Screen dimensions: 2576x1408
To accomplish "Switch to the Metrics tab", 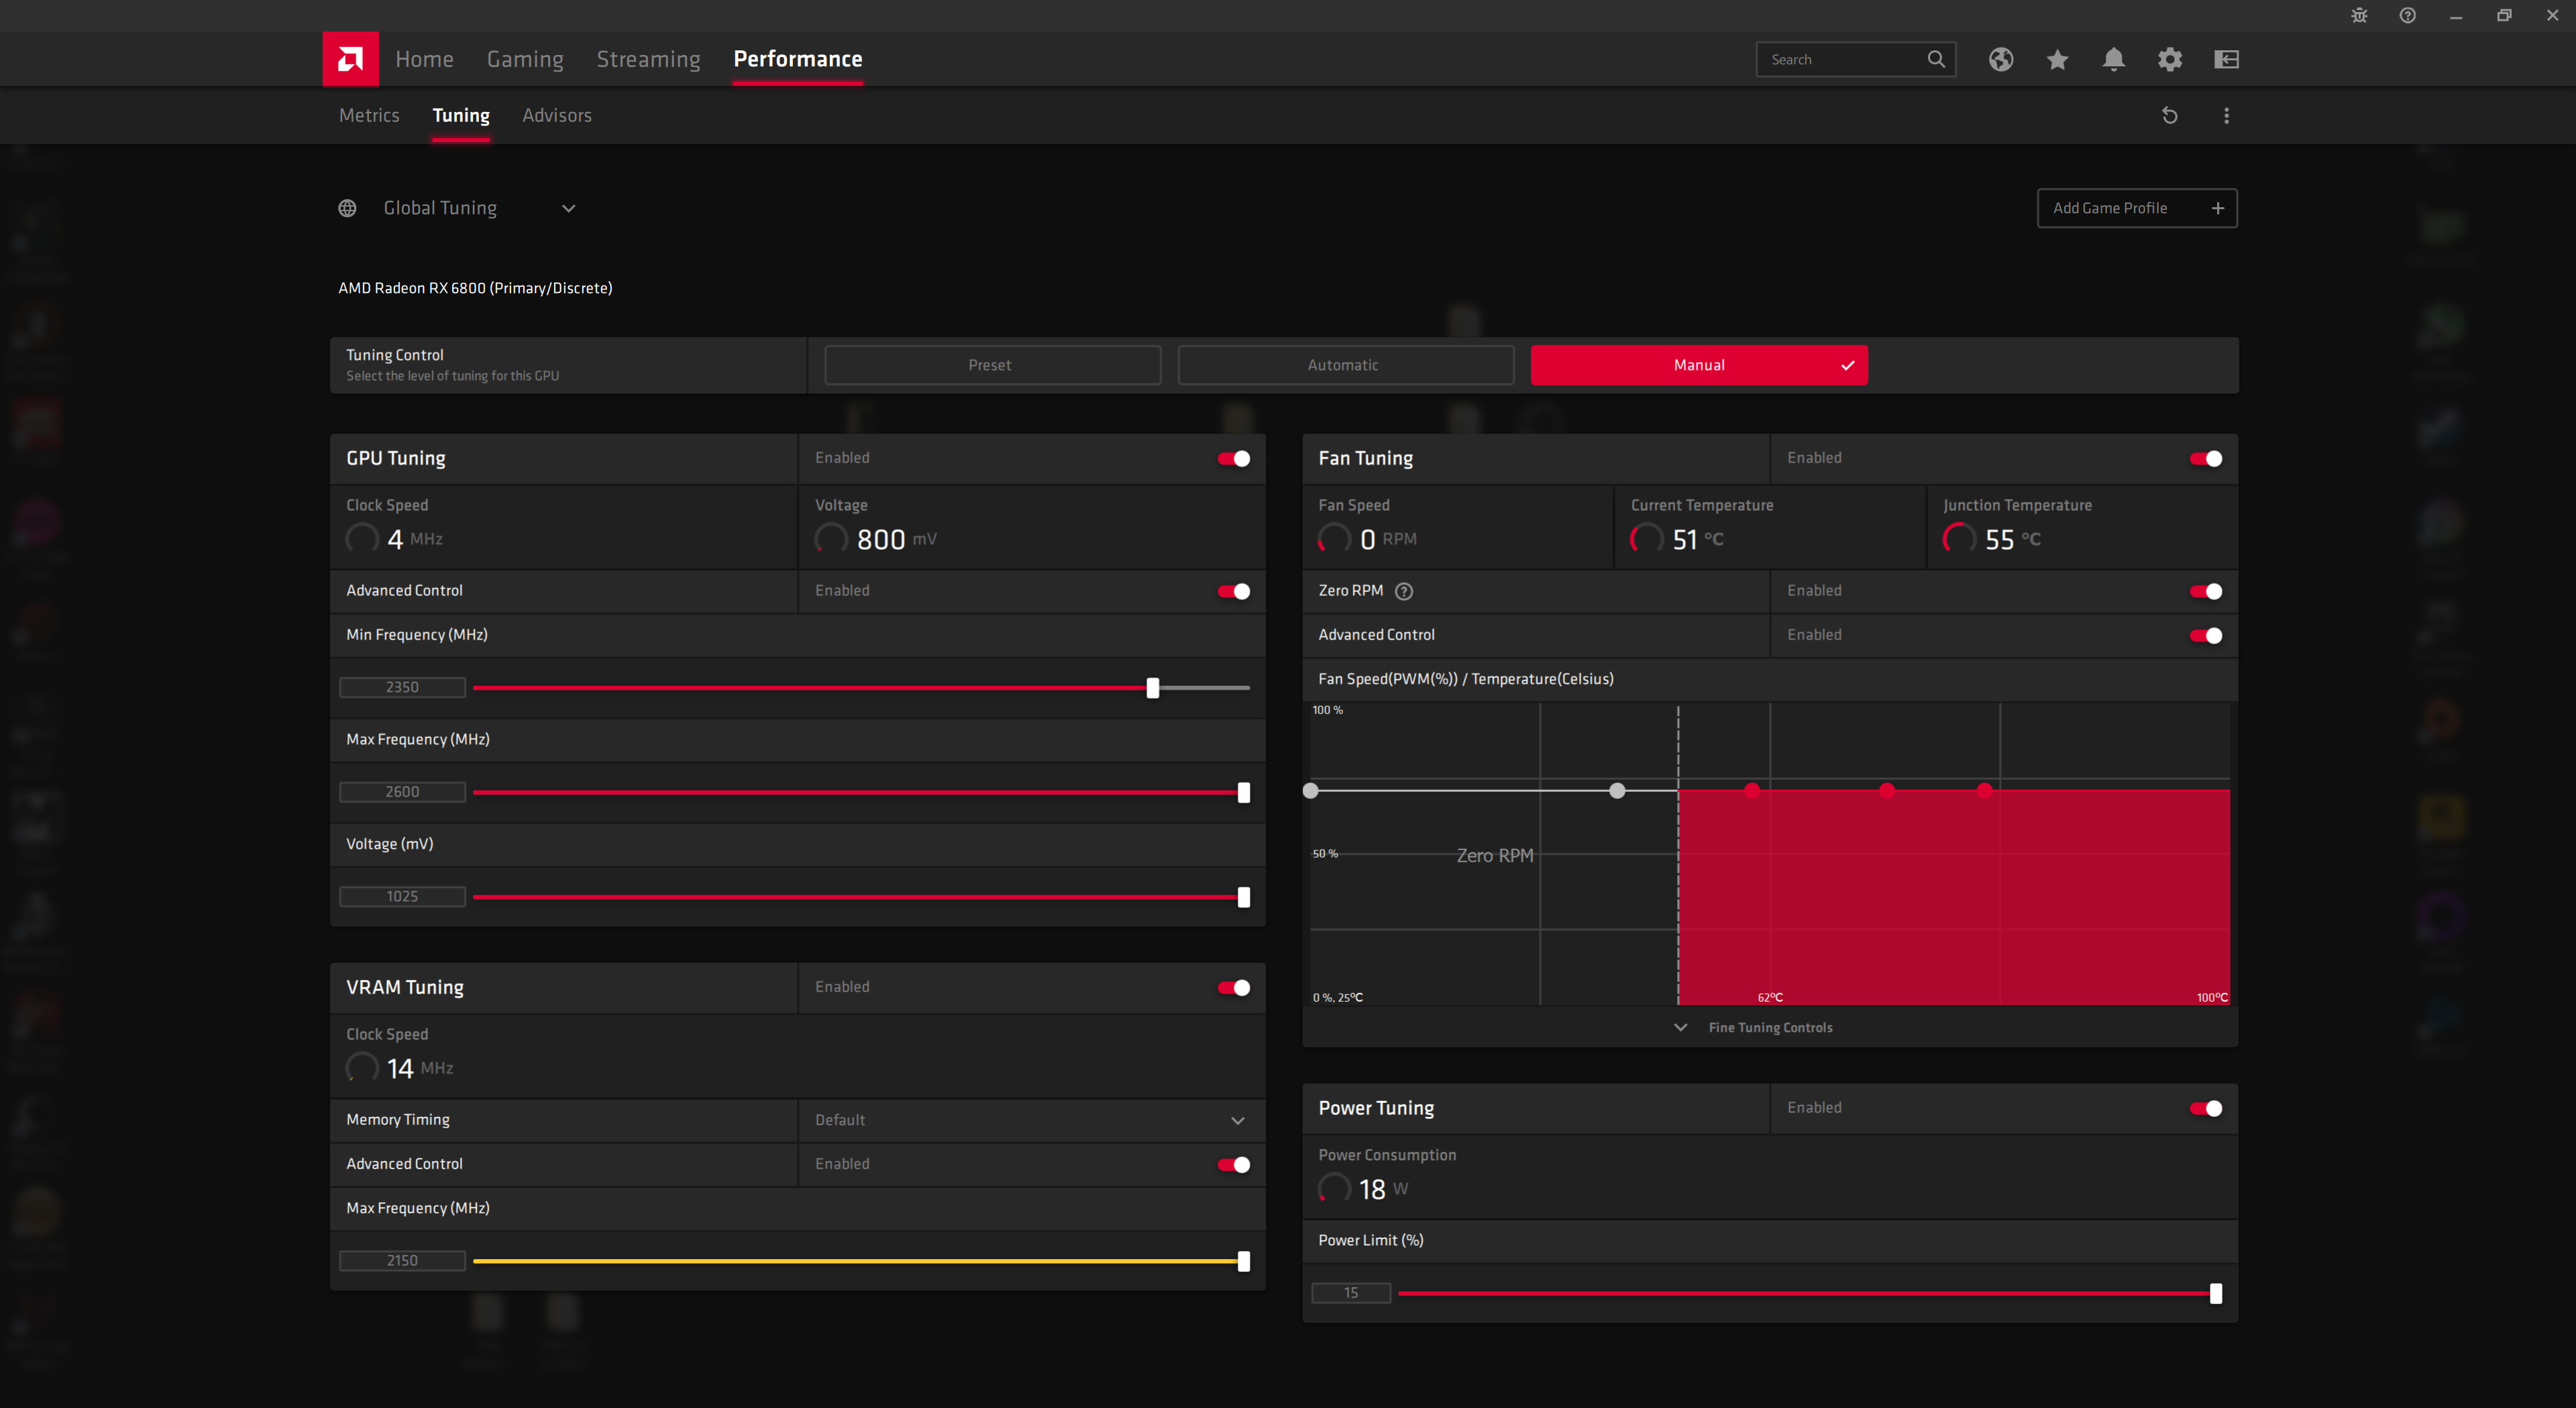I will pyautogui.click(x=369, y=116).
